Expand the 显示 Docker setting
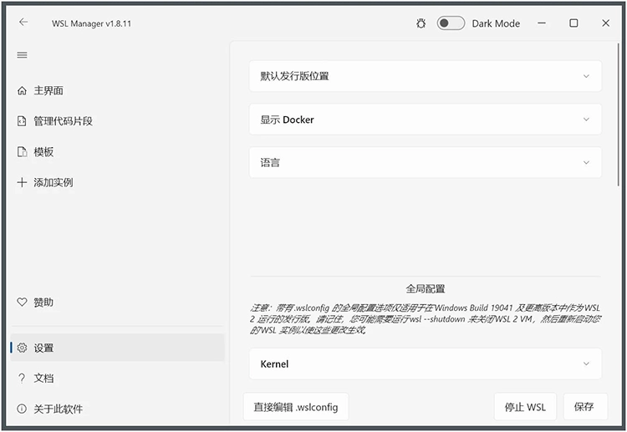Image resolution: width=627 pixels, height=432 pixels. coord(425,119)
